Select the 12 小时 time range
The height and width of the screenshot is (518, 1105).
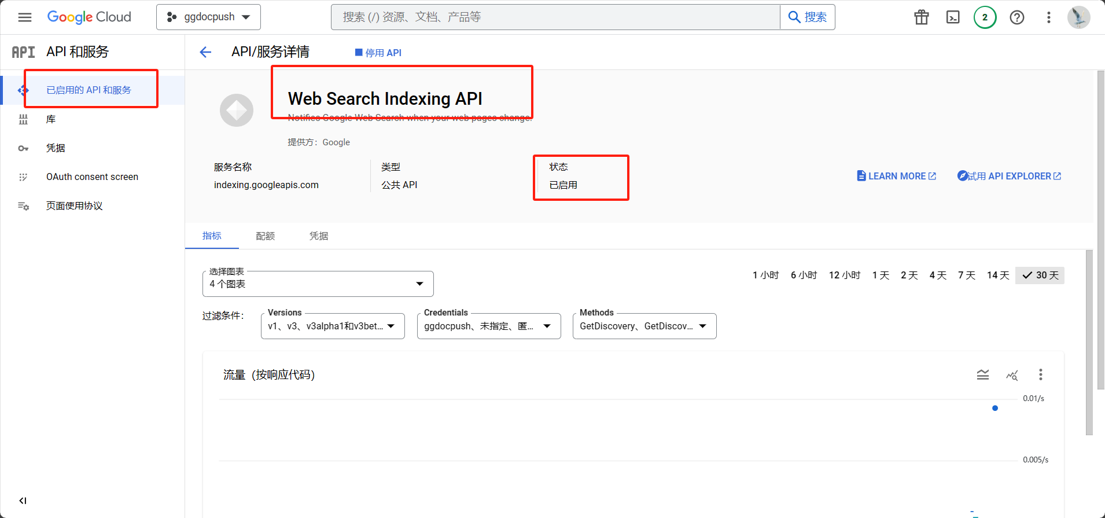click(845, 275)
